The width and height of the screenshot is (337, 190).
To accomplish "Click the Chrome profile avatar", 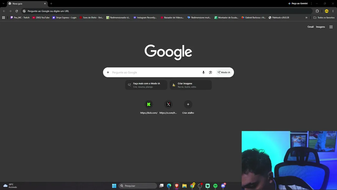I will click(327, 11).
